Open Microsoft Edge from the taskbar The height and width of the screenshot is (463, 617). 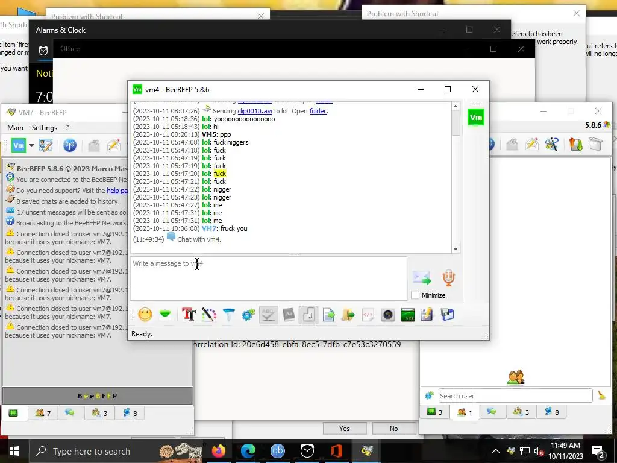(x=248, y=451)
